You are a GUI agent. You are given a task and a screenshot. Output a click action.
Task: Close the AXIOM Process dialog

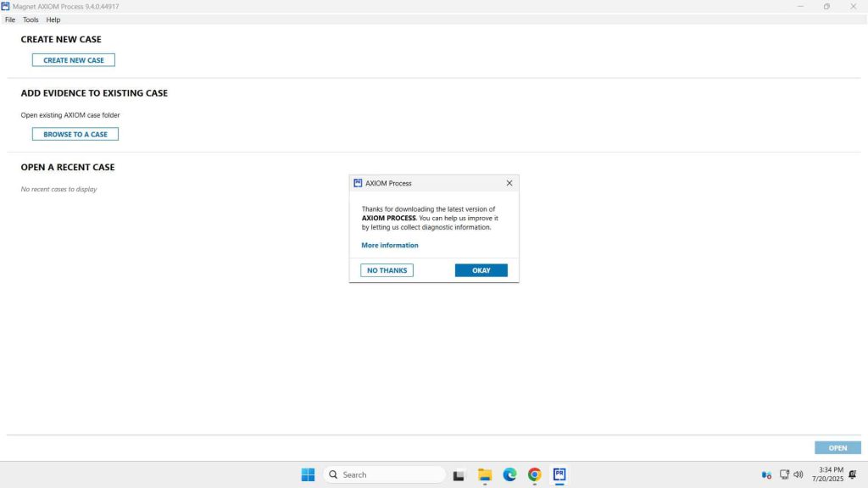(509, 183)
